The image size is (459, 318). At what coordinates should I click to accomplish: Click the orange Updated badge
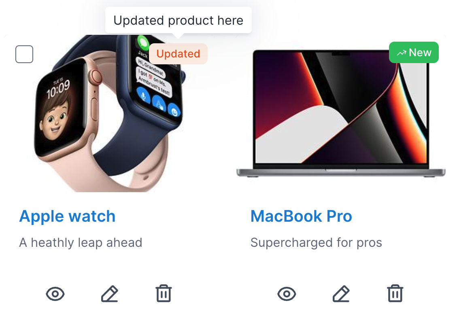(178, 54)
